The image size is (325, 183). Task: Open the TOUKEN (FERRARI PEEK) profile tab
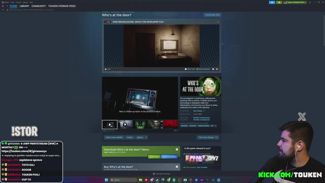point(62,6)
